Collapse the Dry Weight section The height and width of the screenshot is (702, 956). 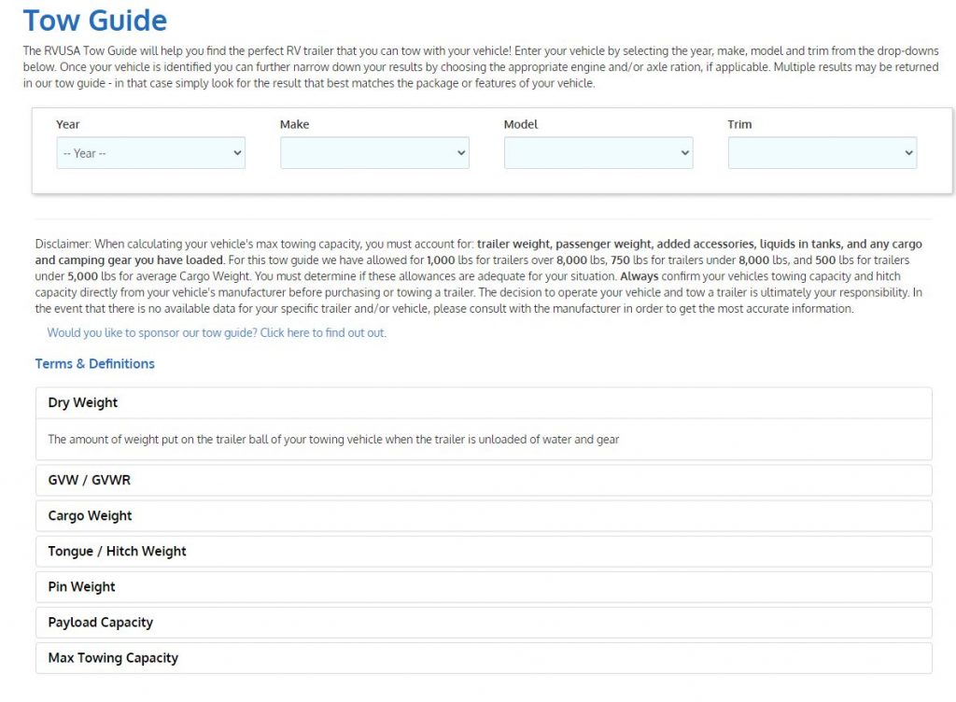(x=484, y=402)
